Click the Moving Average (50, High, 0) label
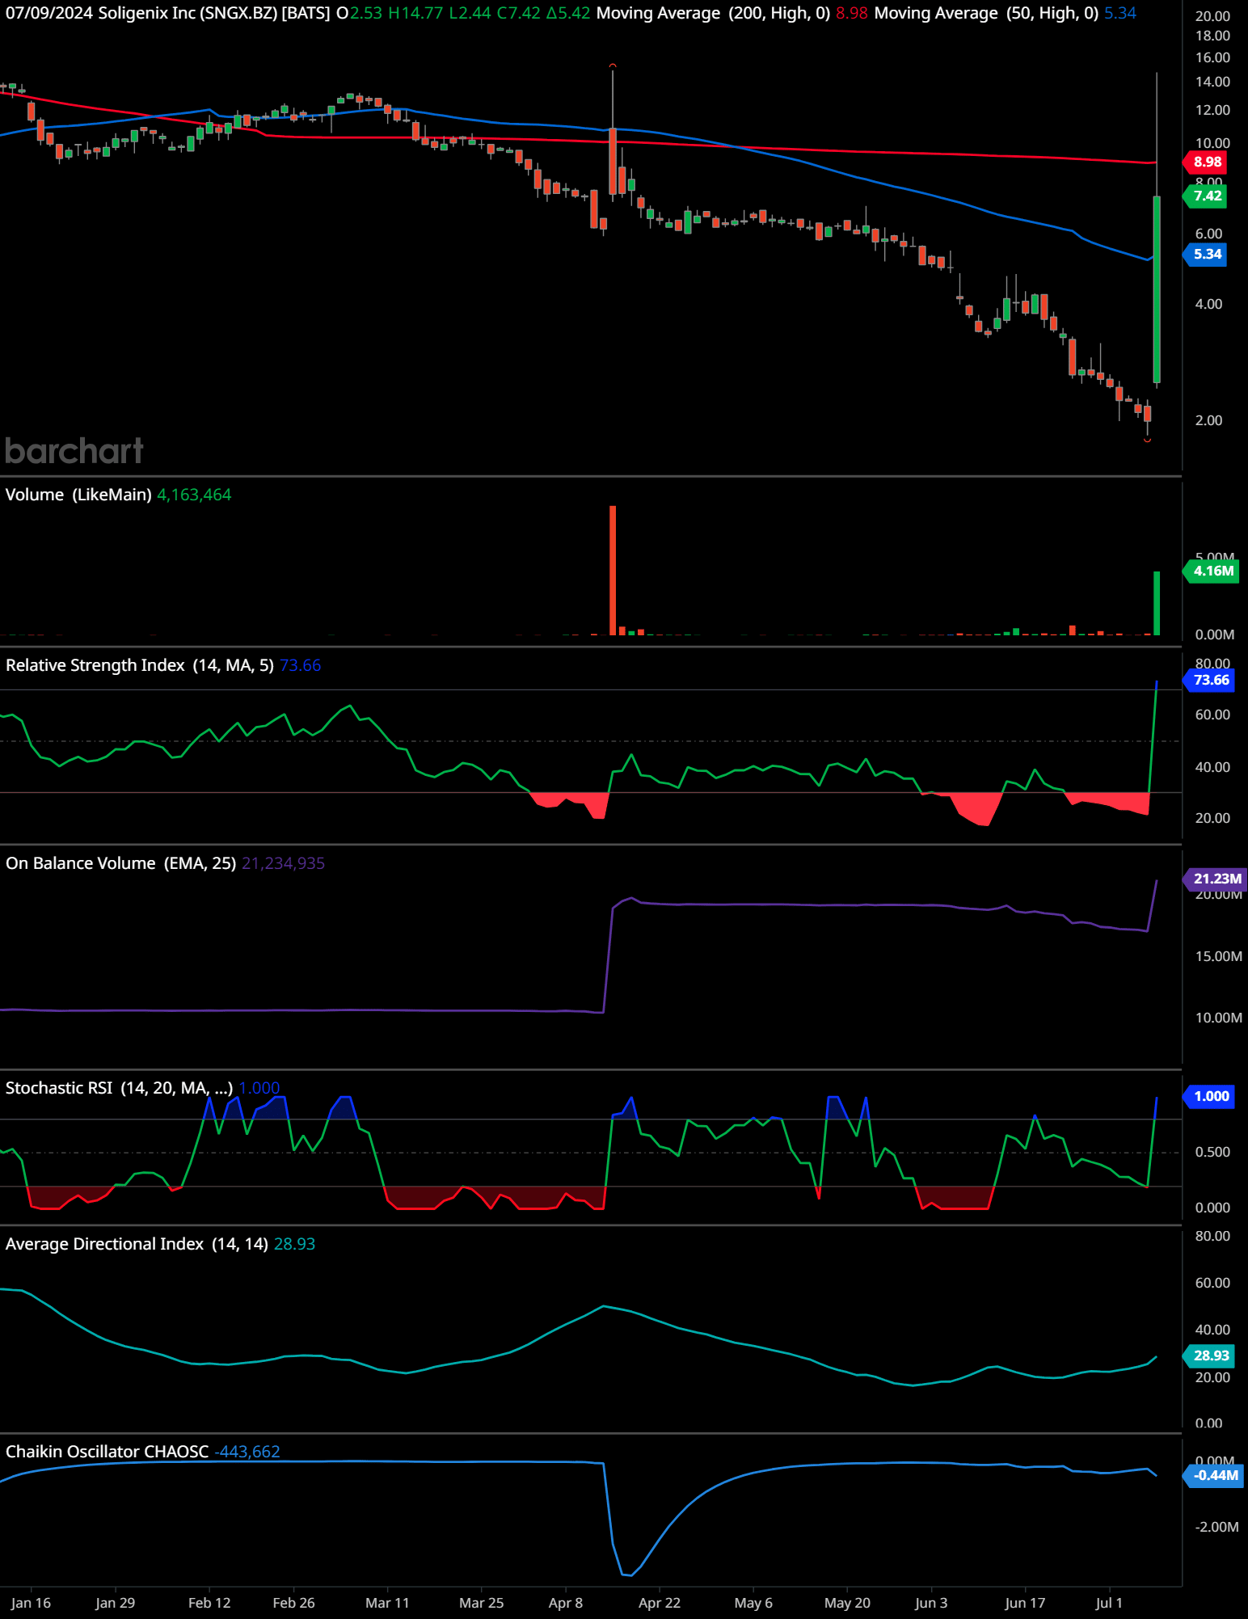Image resolution: width=1248 pixels, height=1619 pixels. pyautogui.click(x=986, y=14)
